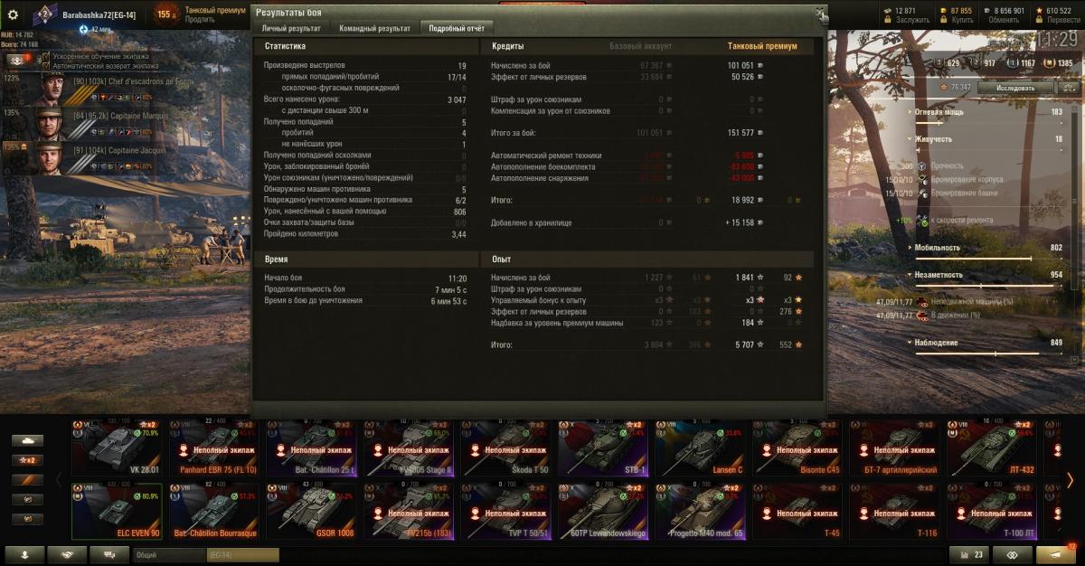Collapse Наблюдение parameter section
The width and height of the screenshot is (1085, 566).
coord(909,343)
